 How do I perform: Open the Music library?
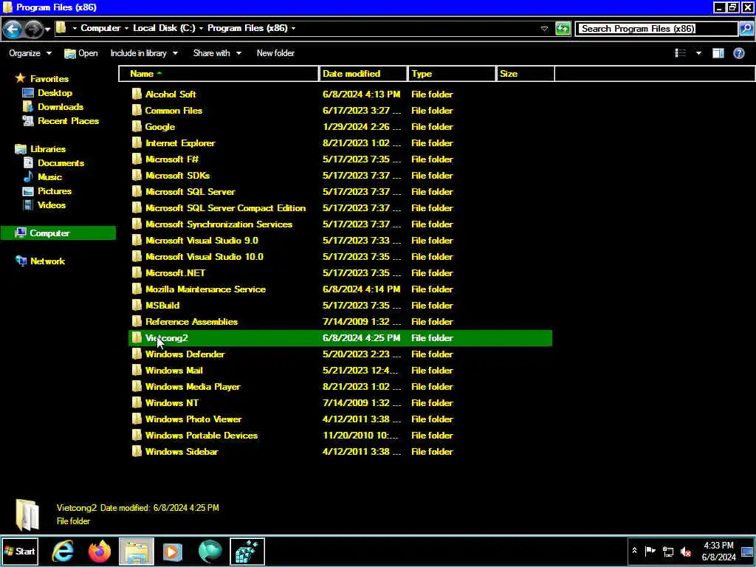click(x=49, y=177)
